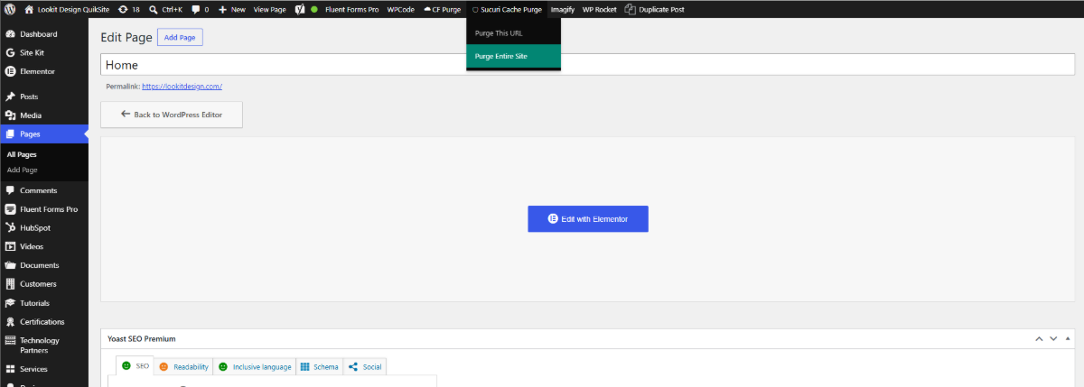Collapse the Yoast SEO Premium panel

(1069, 338)
